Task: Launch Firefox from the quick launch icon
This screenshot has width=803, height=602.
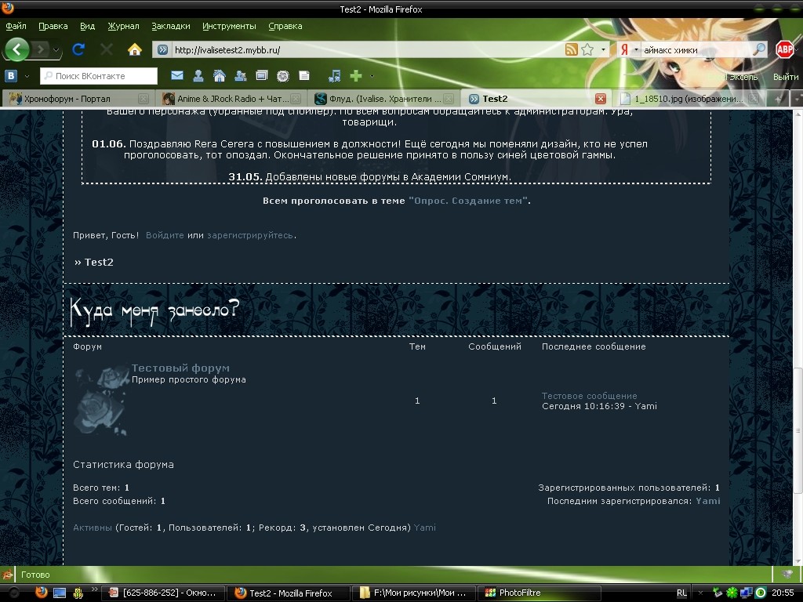Action: coord(41,593)
